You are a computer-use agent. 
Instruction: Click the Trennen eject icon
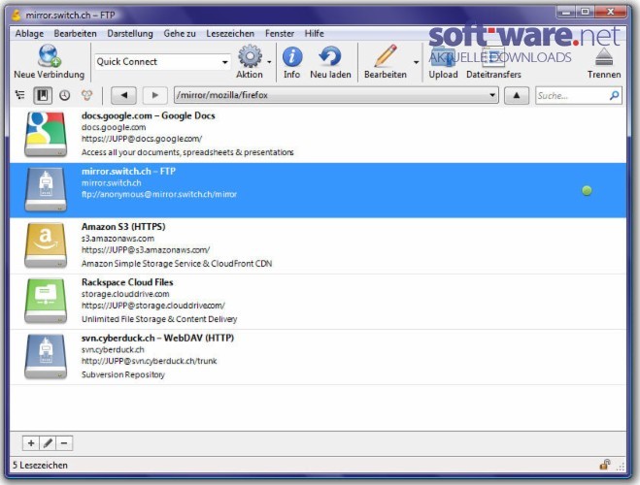(604, 57)
